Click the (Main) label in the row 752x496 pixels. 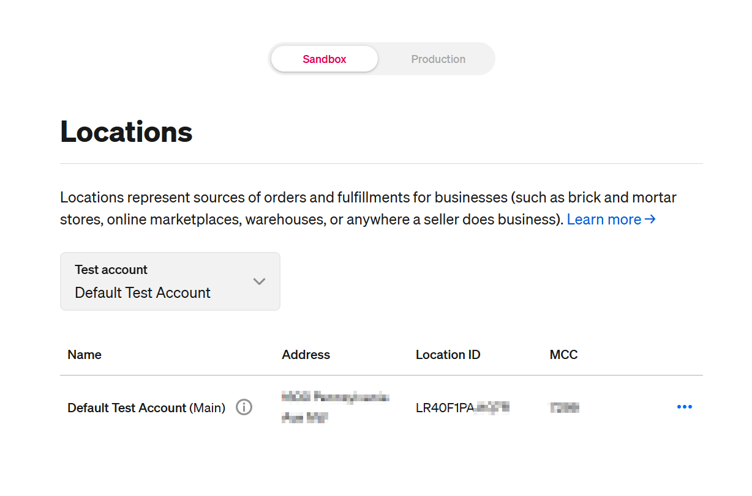pos(208,408)
